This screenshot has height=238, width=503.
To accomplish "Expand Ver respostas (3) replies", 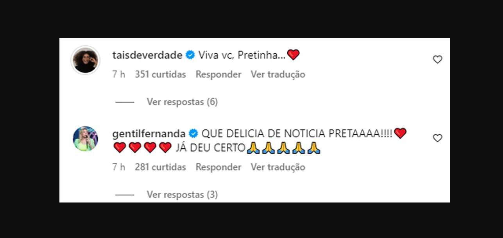I will 182,194.
